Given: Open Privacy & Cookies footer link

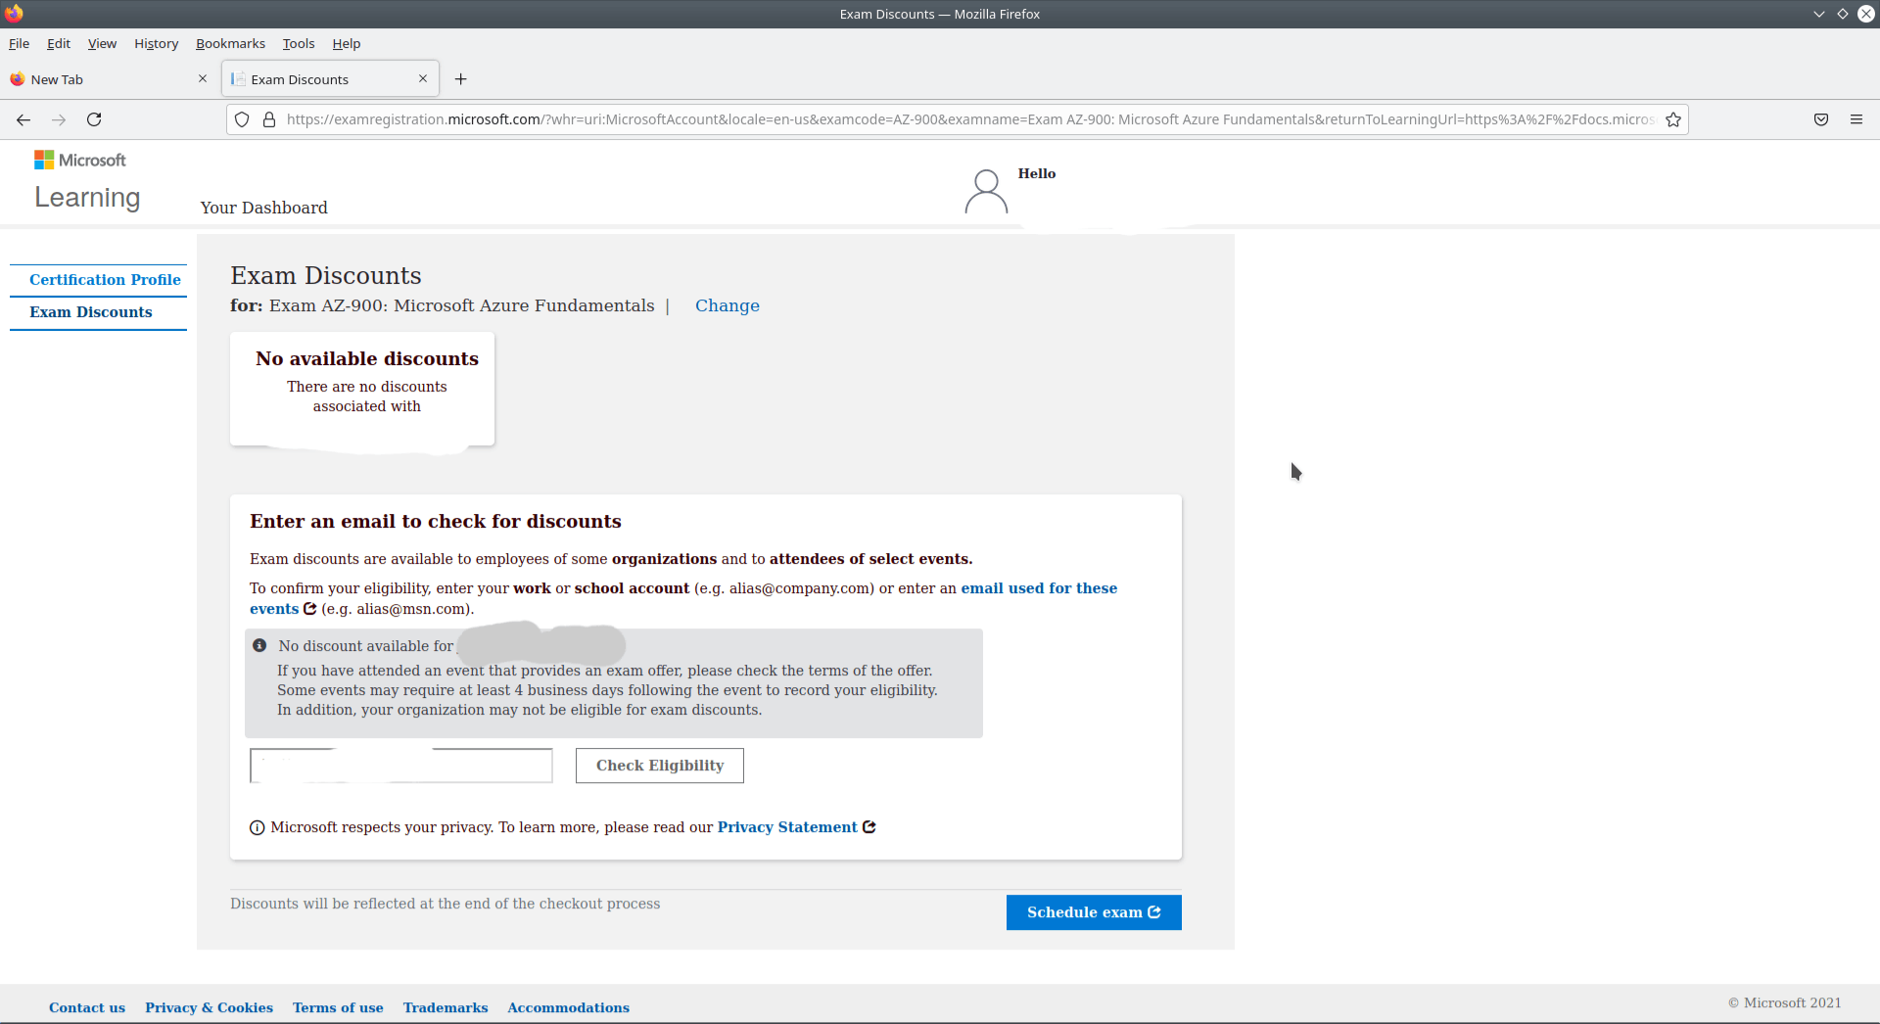Looking at the screenshot, I should click(209, 1007).
